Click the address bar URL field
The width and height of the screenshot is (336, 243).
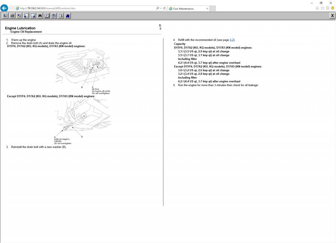pyautogui.click(x=85, y=8)
